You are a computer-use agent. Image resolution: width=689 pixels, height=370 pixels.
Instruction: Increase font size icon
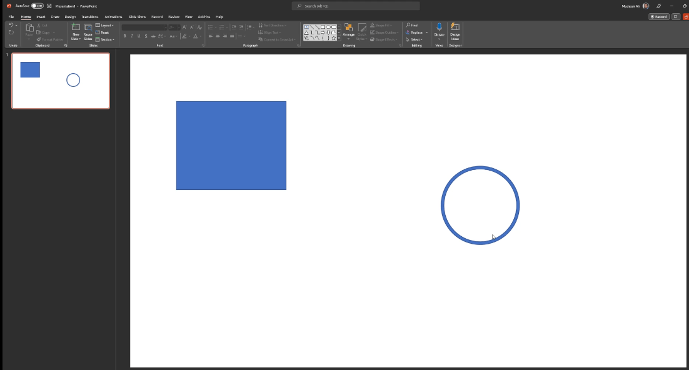(184, 27)
